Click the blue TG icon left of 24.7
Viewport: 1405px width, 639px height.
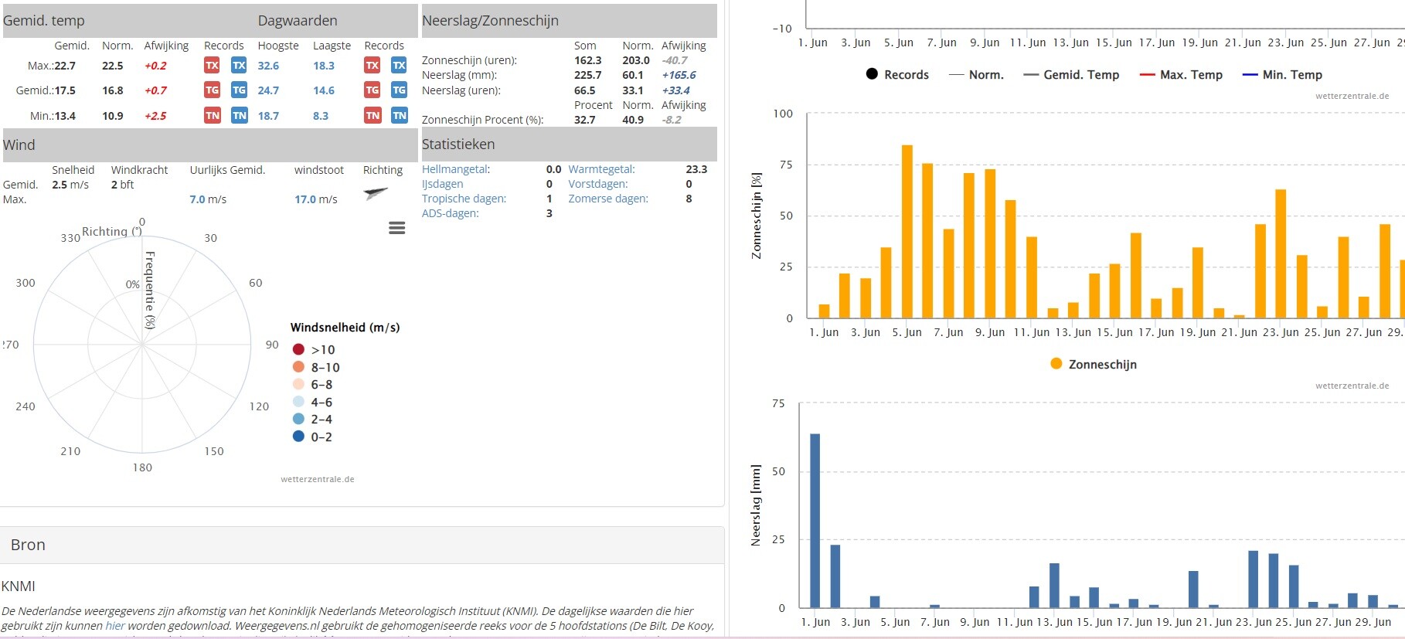[240, 90]
